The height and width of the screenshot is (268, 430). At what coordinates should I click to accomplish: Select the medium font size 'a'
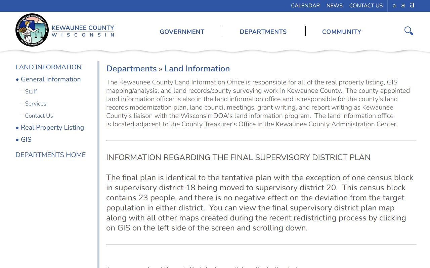[403, 5]
